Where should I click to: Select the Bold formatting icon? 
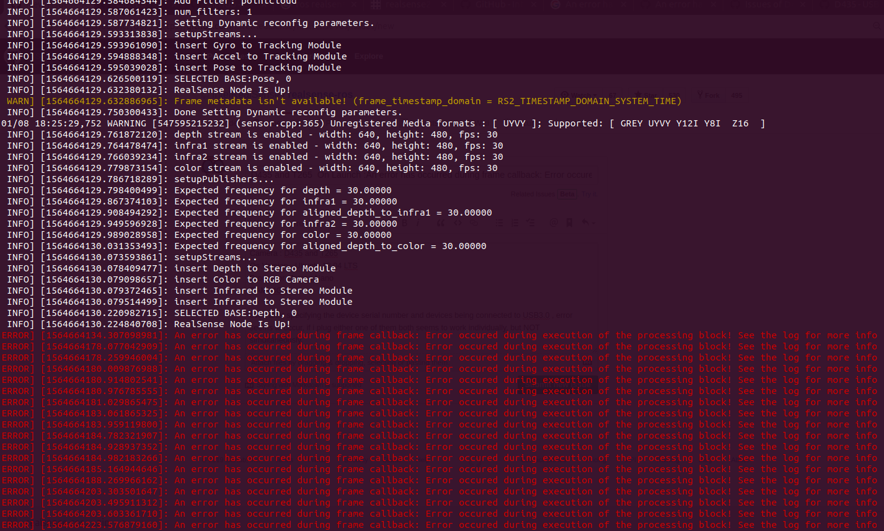tap(404, 222)
